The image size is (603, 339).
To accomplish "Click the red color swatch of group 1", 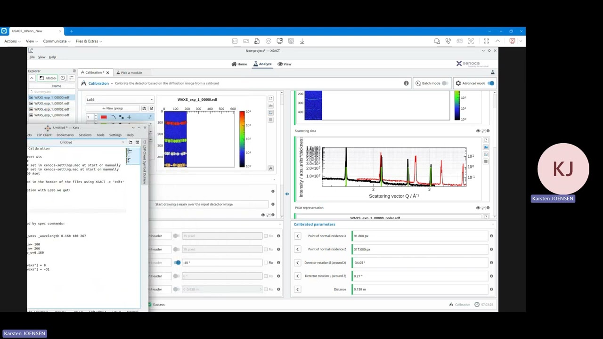I will pos(104,117).
